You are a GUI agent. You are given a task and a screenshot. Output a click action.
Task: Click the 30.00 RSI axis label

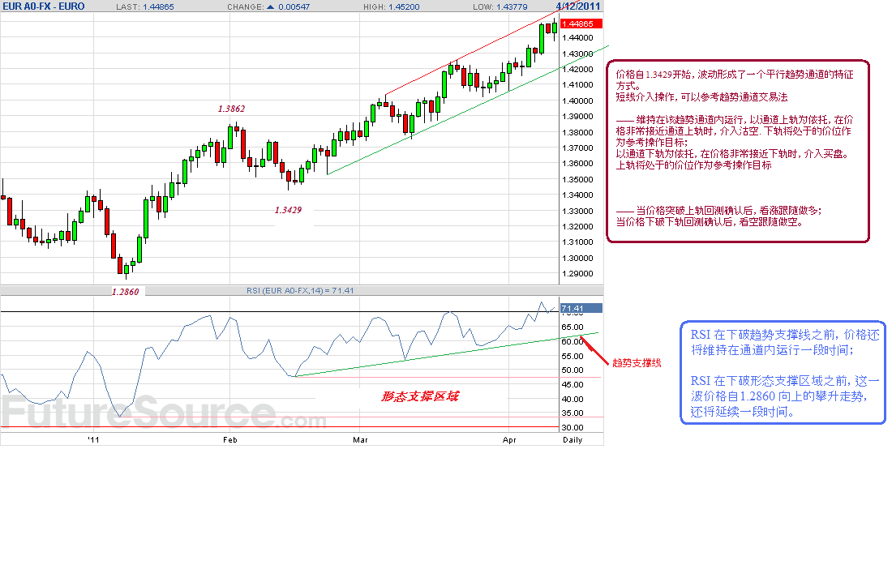tap(573, 427)
